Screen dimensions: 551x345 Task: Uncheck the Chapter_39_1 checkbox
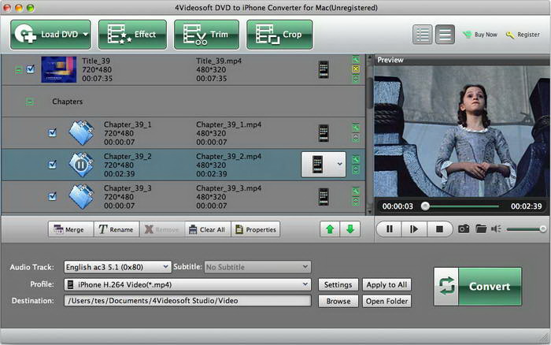(x=53, y=132)
